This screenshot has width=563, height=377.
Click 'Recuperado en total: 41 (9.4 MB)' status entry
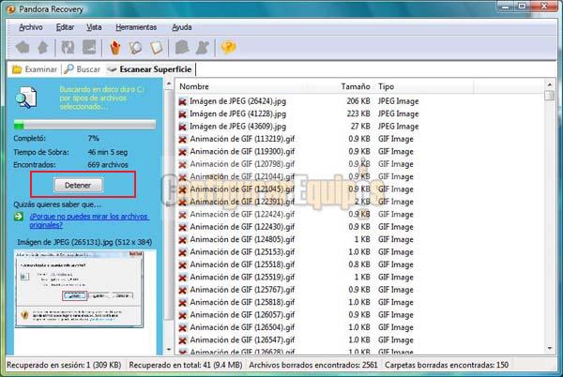coord(185,365)
